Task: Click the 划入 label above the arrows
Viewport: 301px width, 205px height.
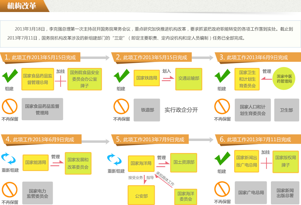Action: click(166, 71)
